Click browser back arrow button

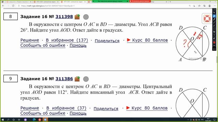[x=3, y=6]
